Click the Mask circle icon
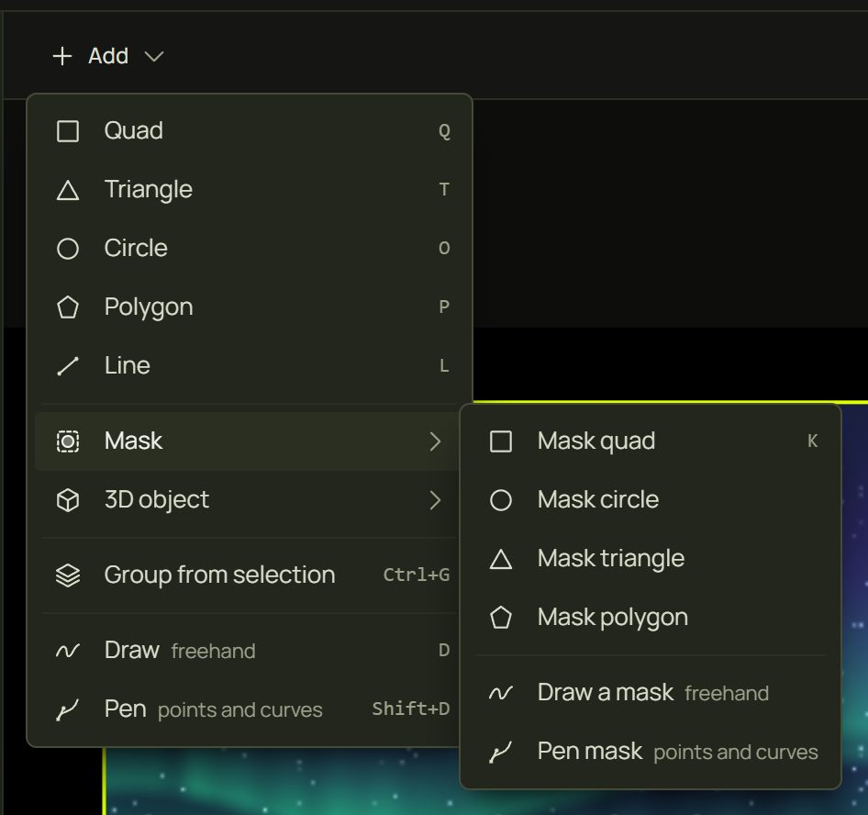The width and height of the screenshot is (868, 815). coord(501,500)
